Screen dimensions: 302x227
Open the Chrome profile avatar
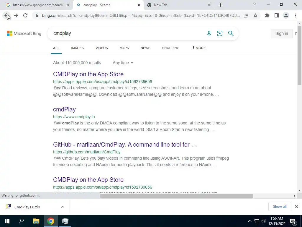click(286, 15)
